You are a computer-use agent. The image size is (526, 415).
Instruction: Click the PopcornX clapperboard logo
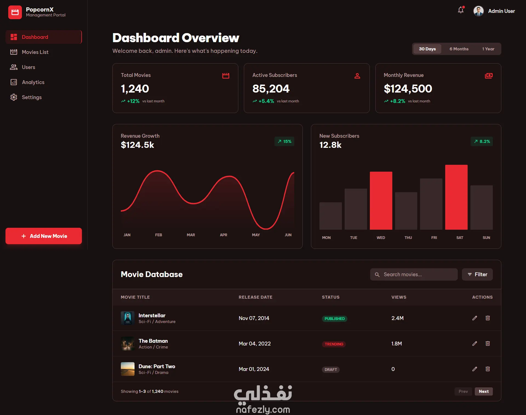click(15, 12)
